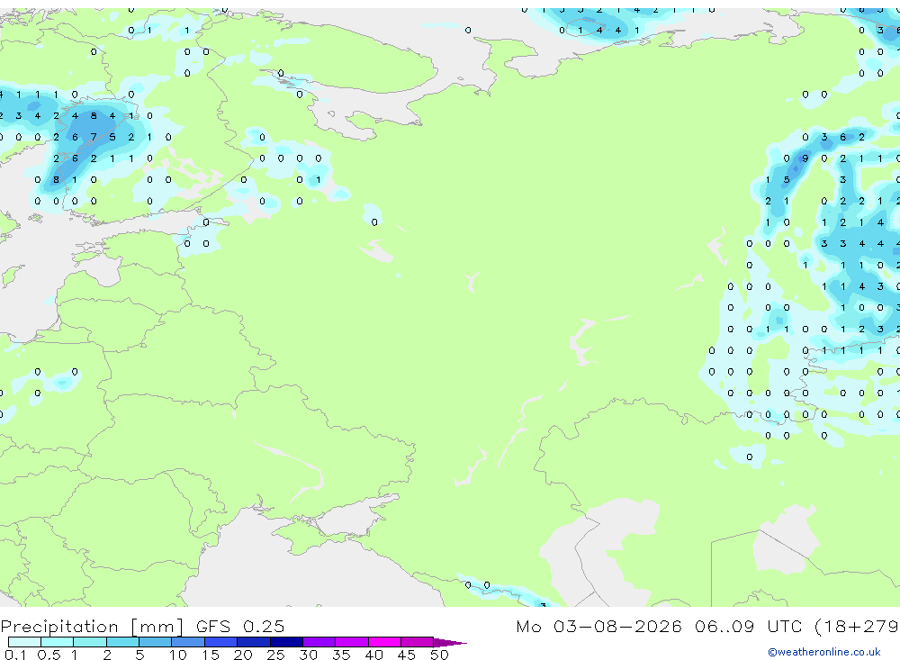
Task: Click the legend label '0.5'
Action: pyautogui.click(x=49, y=655)
